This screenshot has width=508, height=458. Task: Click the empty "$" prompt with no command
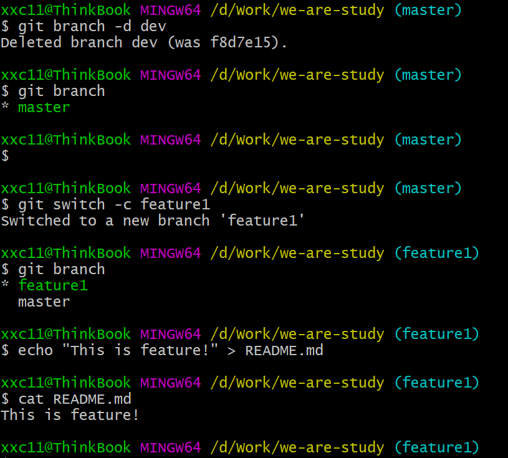click(5, 156)
